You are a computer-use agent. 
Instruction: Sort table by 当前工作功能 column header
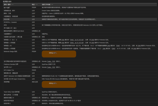47,5
